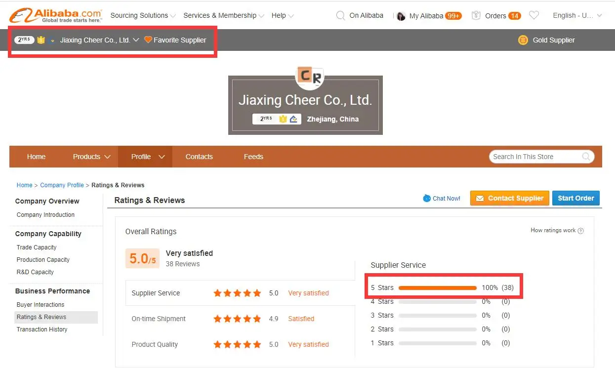Open the favorites heart icon in header
Viewport: 615px width, 370px height.
[x=534, y=15]
